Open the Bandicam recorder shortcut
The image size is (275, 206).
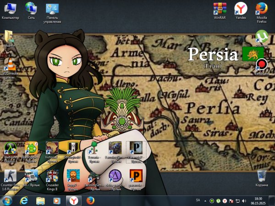coord(261,65)
